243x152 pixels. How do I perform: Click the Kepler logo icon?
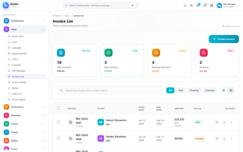click(6, 5)
